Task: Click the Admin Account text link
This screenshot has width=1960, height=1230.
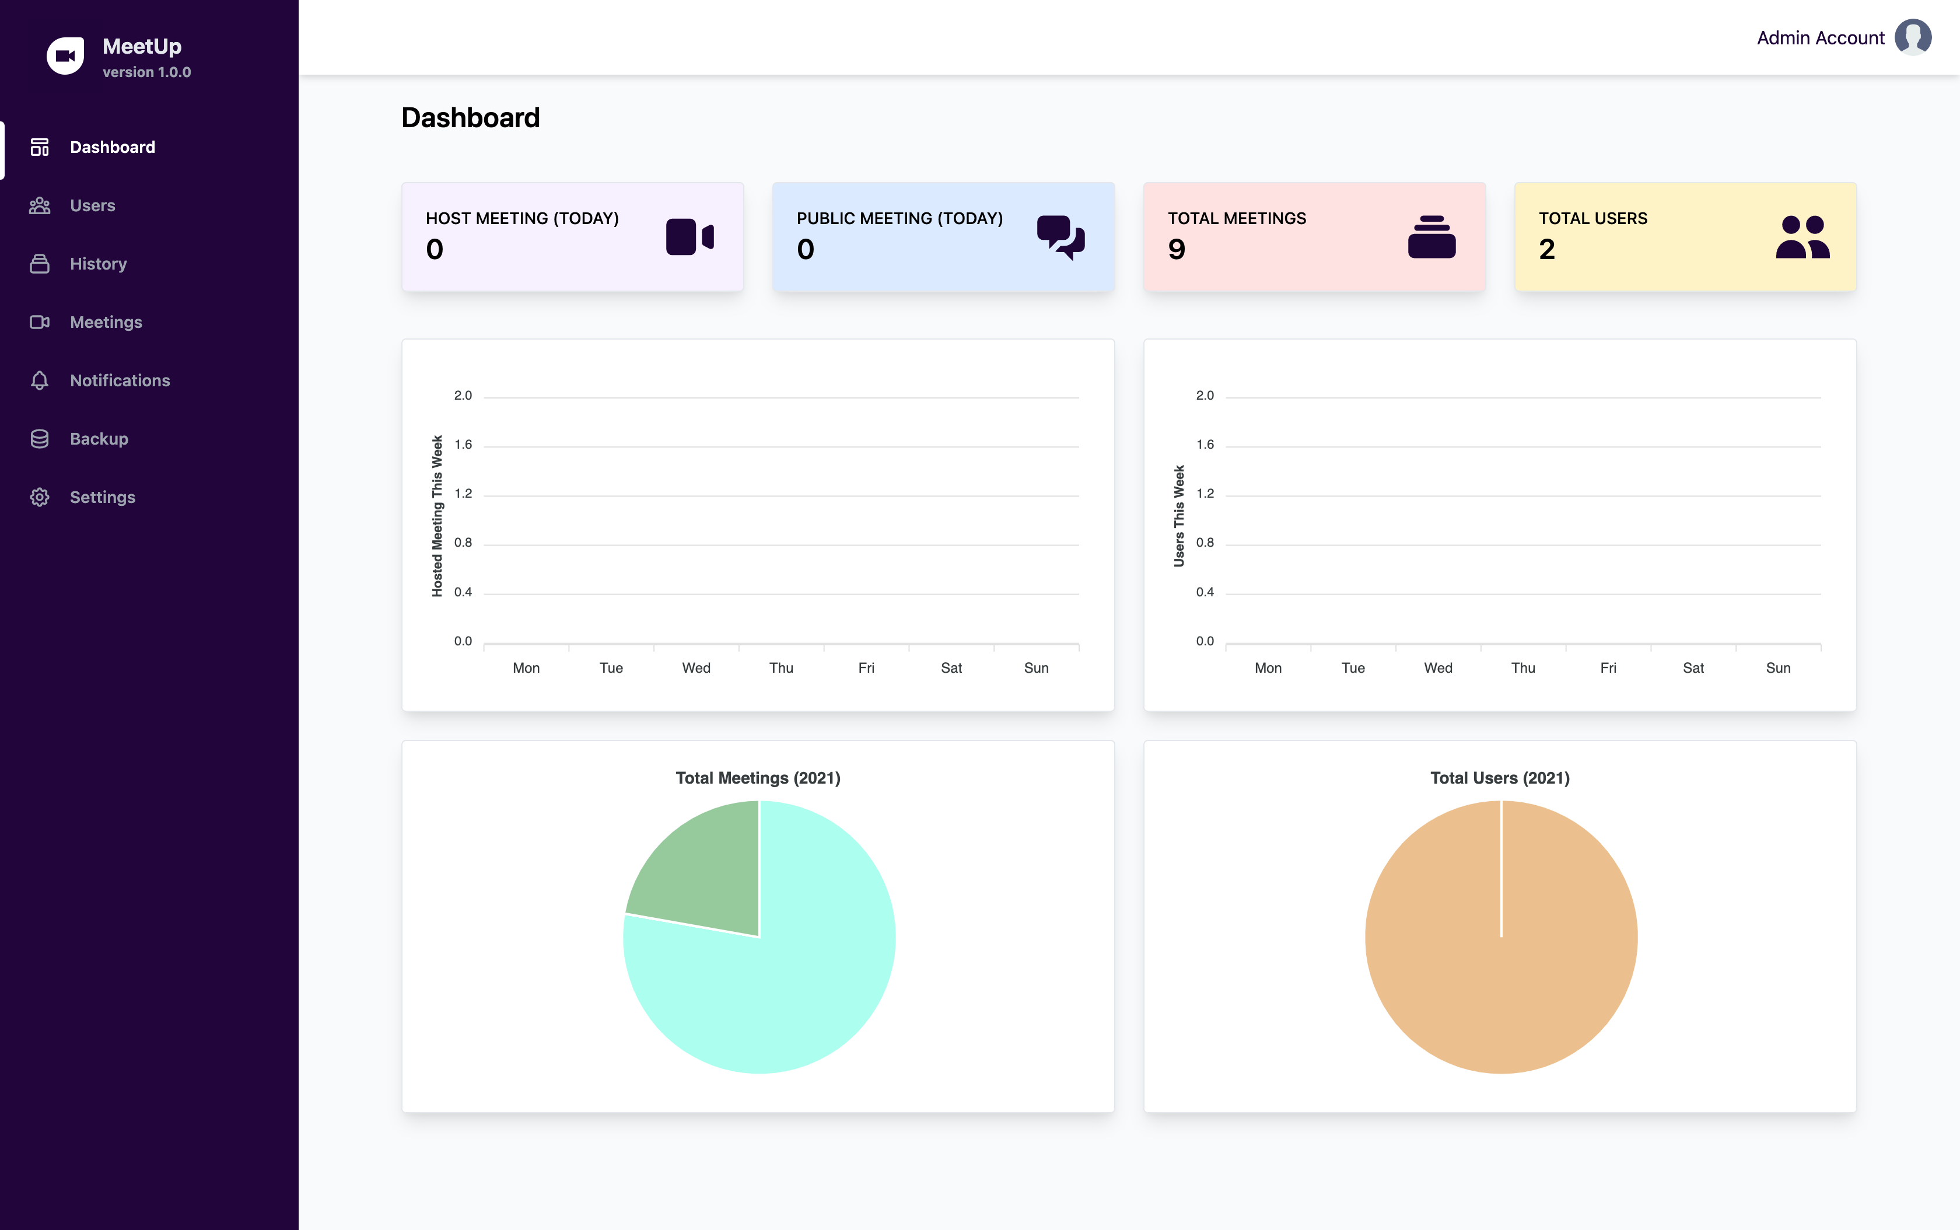Action: (x=1820, y=39)
